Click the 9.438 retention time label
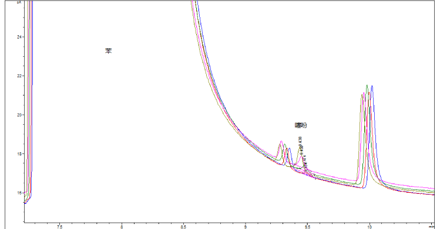Image resolution: width=440 pixels, height=229 pixels. [x=301, y=141]
